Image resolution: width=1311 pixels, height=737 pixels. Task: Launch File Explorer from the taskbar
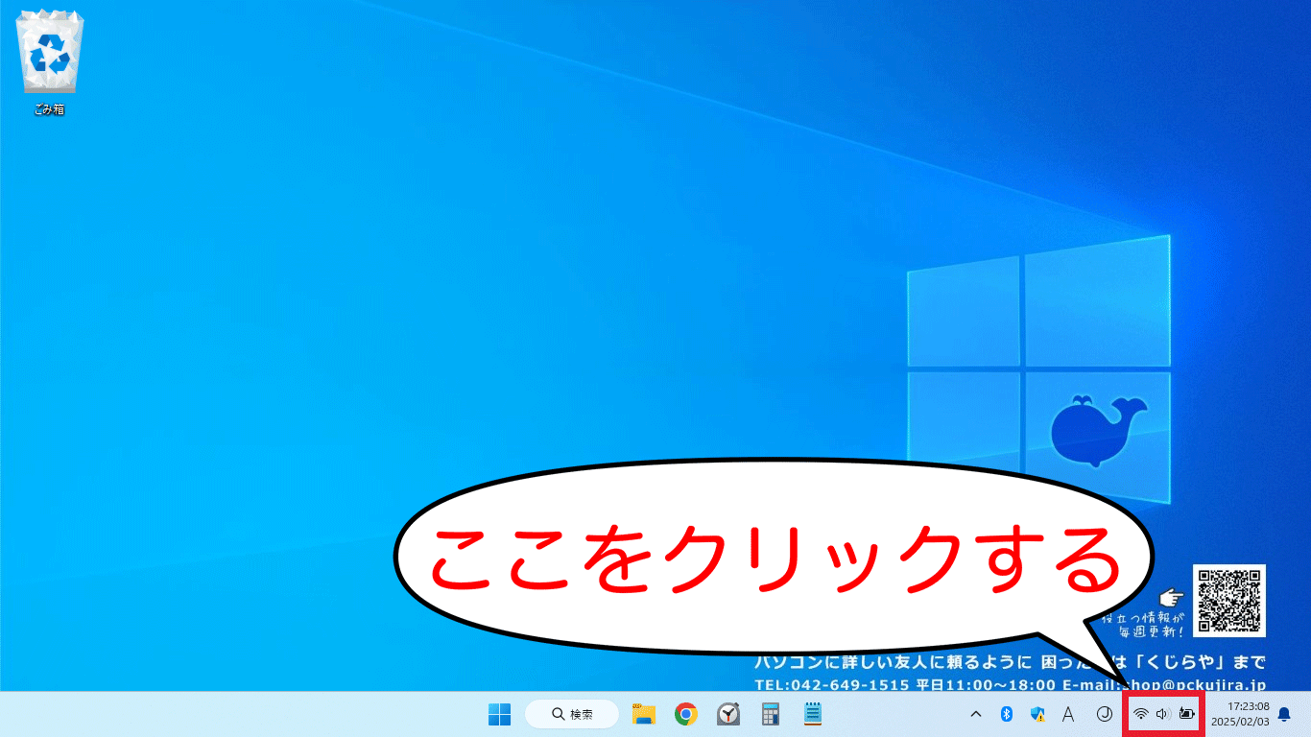click(643, 714)
